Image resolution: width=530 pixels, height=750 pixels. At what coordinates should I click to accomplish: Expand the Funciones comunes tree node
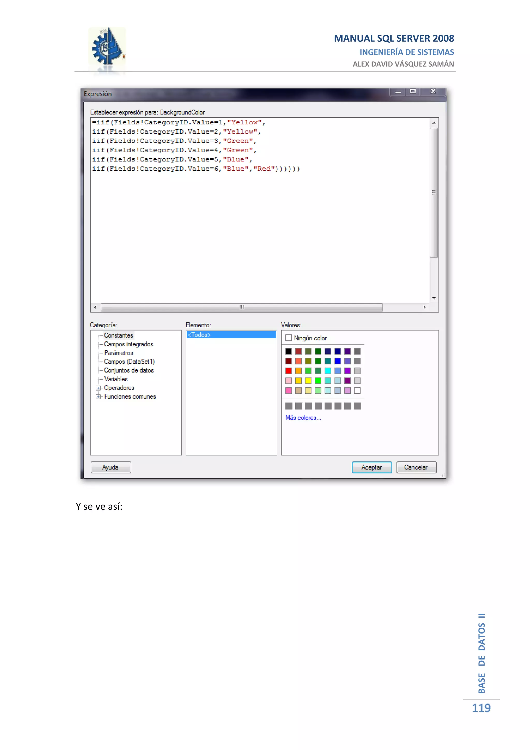tap(98, 396)
